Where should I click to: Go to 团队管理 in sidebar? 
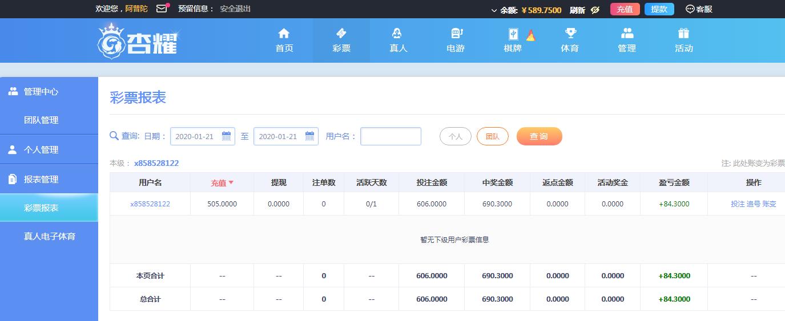pyautogui.click(x=41, y=120)
